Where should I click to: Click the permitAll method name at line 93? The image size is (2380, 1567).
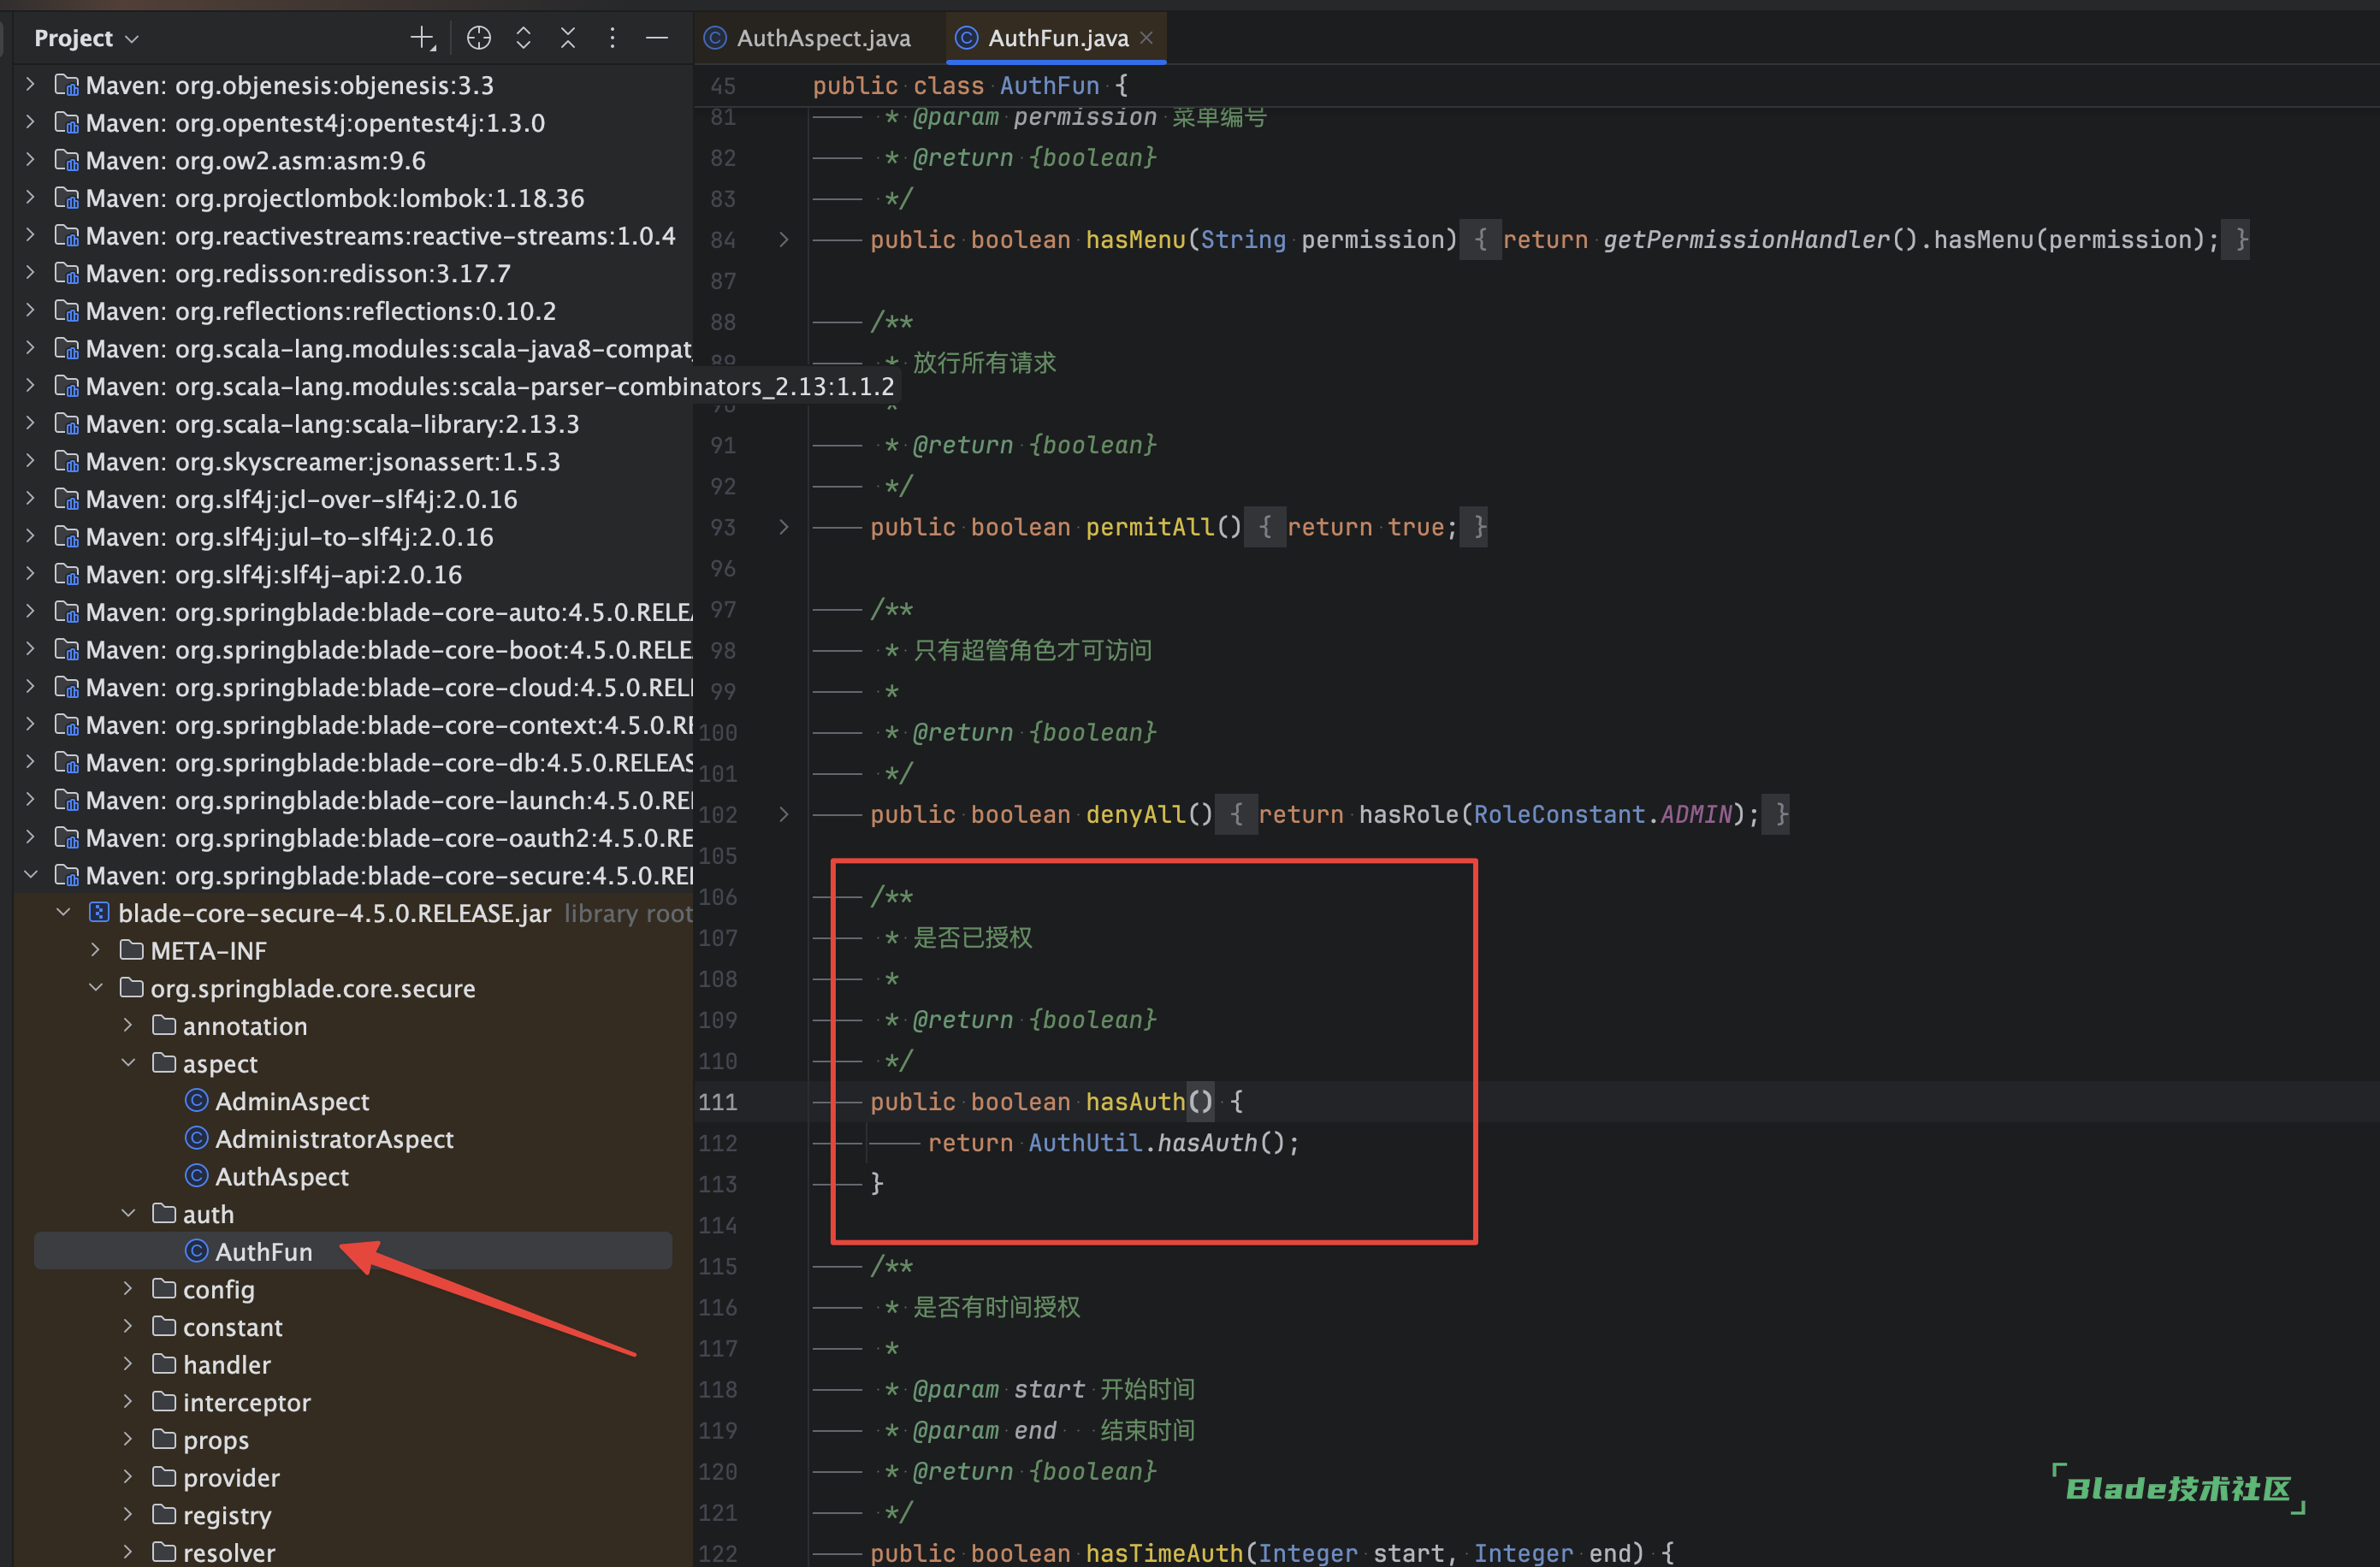pyautogui.click(x=1149, y=527)
